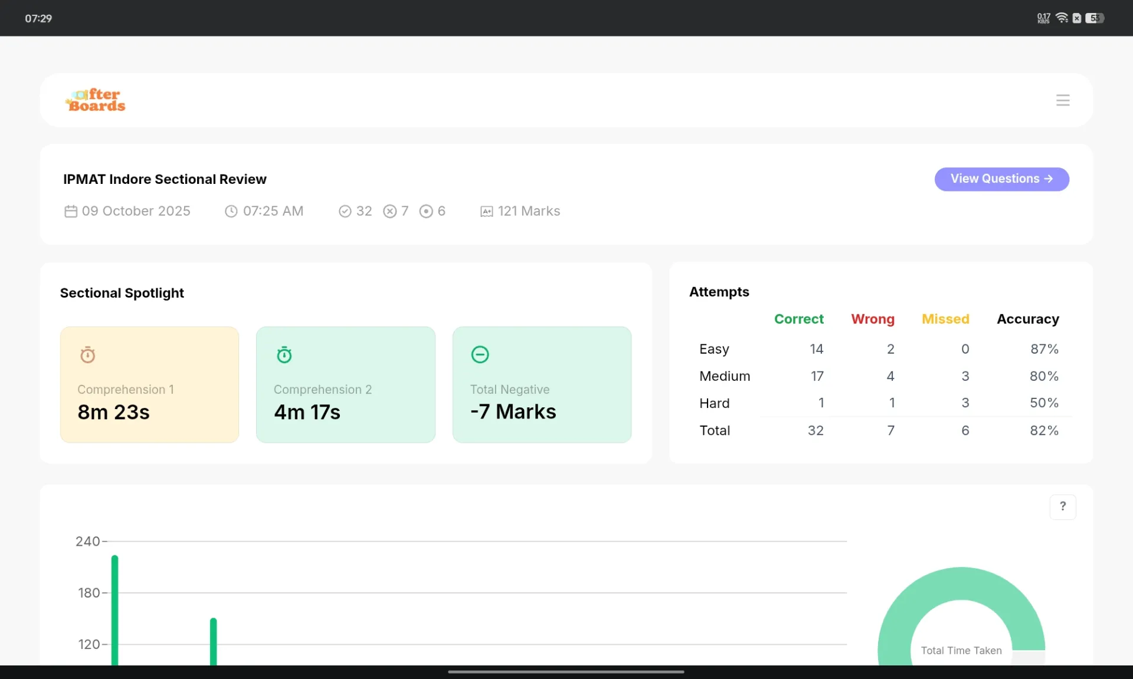Click the Easy row label
Viewport: 1133px width, 679px height.
click(x=714, y=349)
